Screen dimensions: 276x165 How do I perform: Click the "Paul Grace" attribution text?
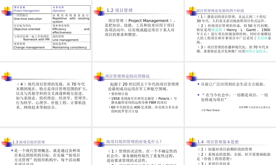pos(213,110)
